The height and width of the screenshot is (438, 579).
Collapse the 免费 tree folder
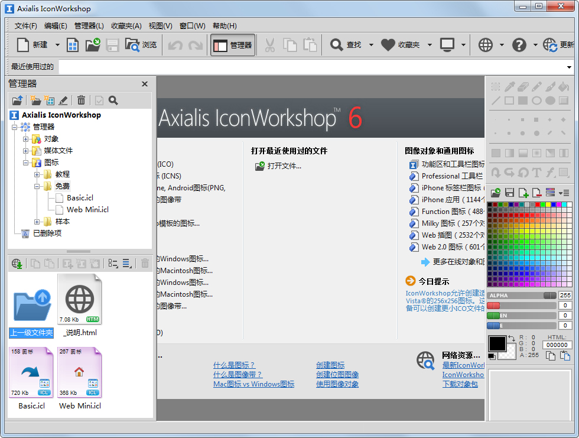coord(37,187)
